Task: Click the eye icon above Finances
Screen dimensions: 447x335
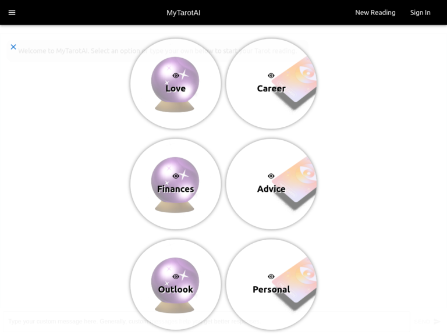Action: 176,176
